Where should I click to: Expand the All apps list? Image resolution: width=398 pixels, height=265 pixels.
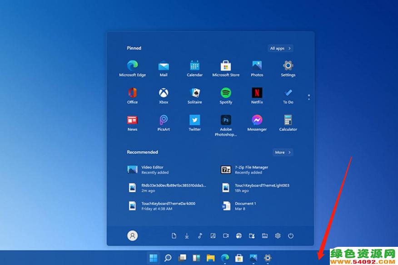tap(280, 48)
